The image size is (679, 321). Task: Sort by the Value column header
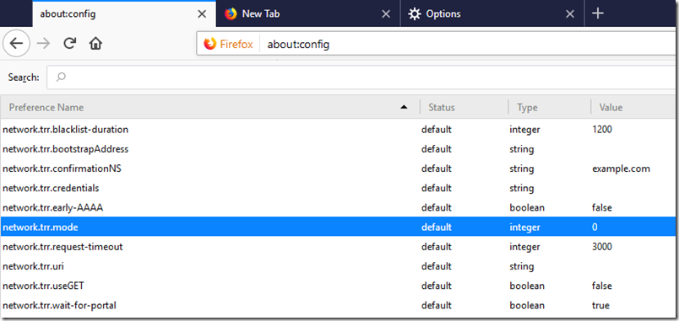point(634,107)
